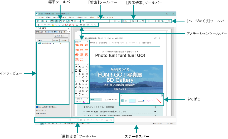Select the red straight line annotation tool
This screenshot has width=228, height=139.
pyautogui.click(x=56, y=25)
